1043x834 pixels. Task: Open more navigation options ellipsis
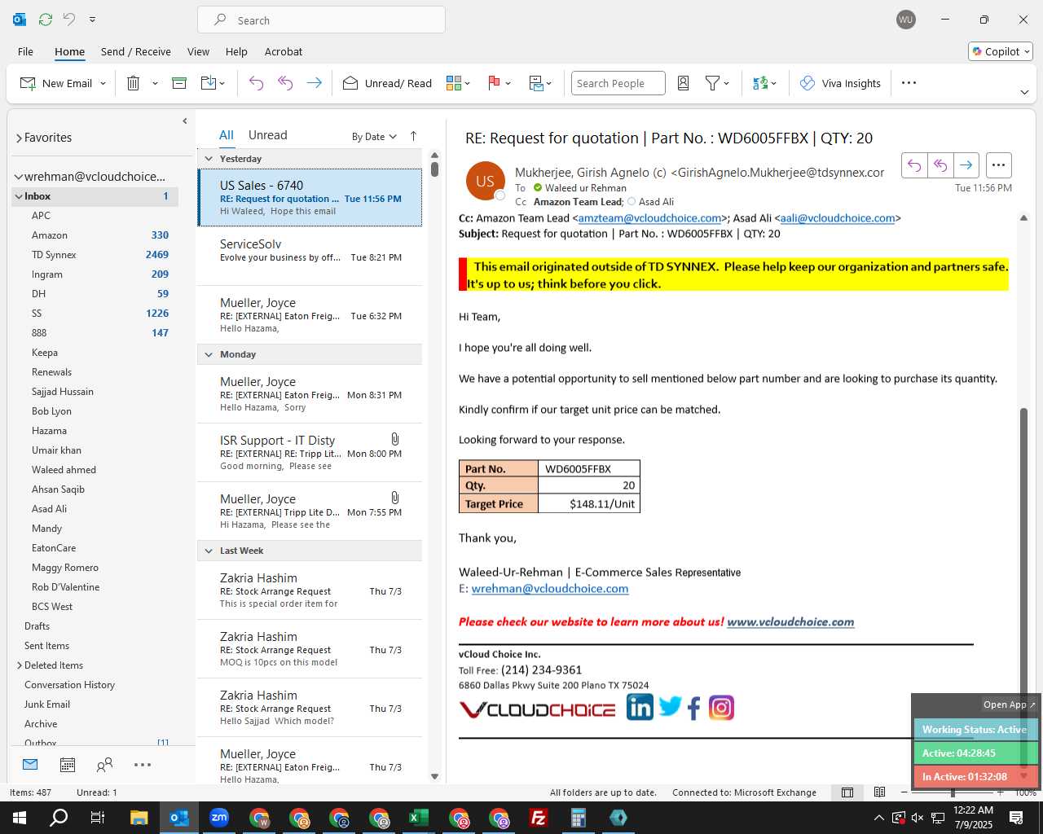click(143, 764)
